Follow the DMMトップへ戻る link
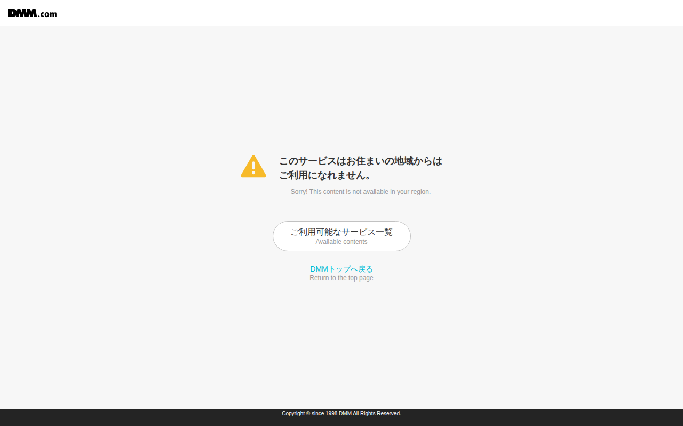Viewport: 683px width, 426px height. pos(341,269)
